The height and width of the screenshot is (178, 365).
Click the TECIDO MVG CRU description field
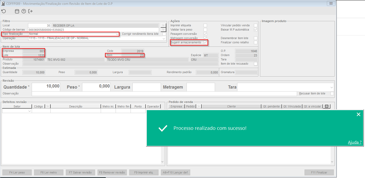[148, 60]
